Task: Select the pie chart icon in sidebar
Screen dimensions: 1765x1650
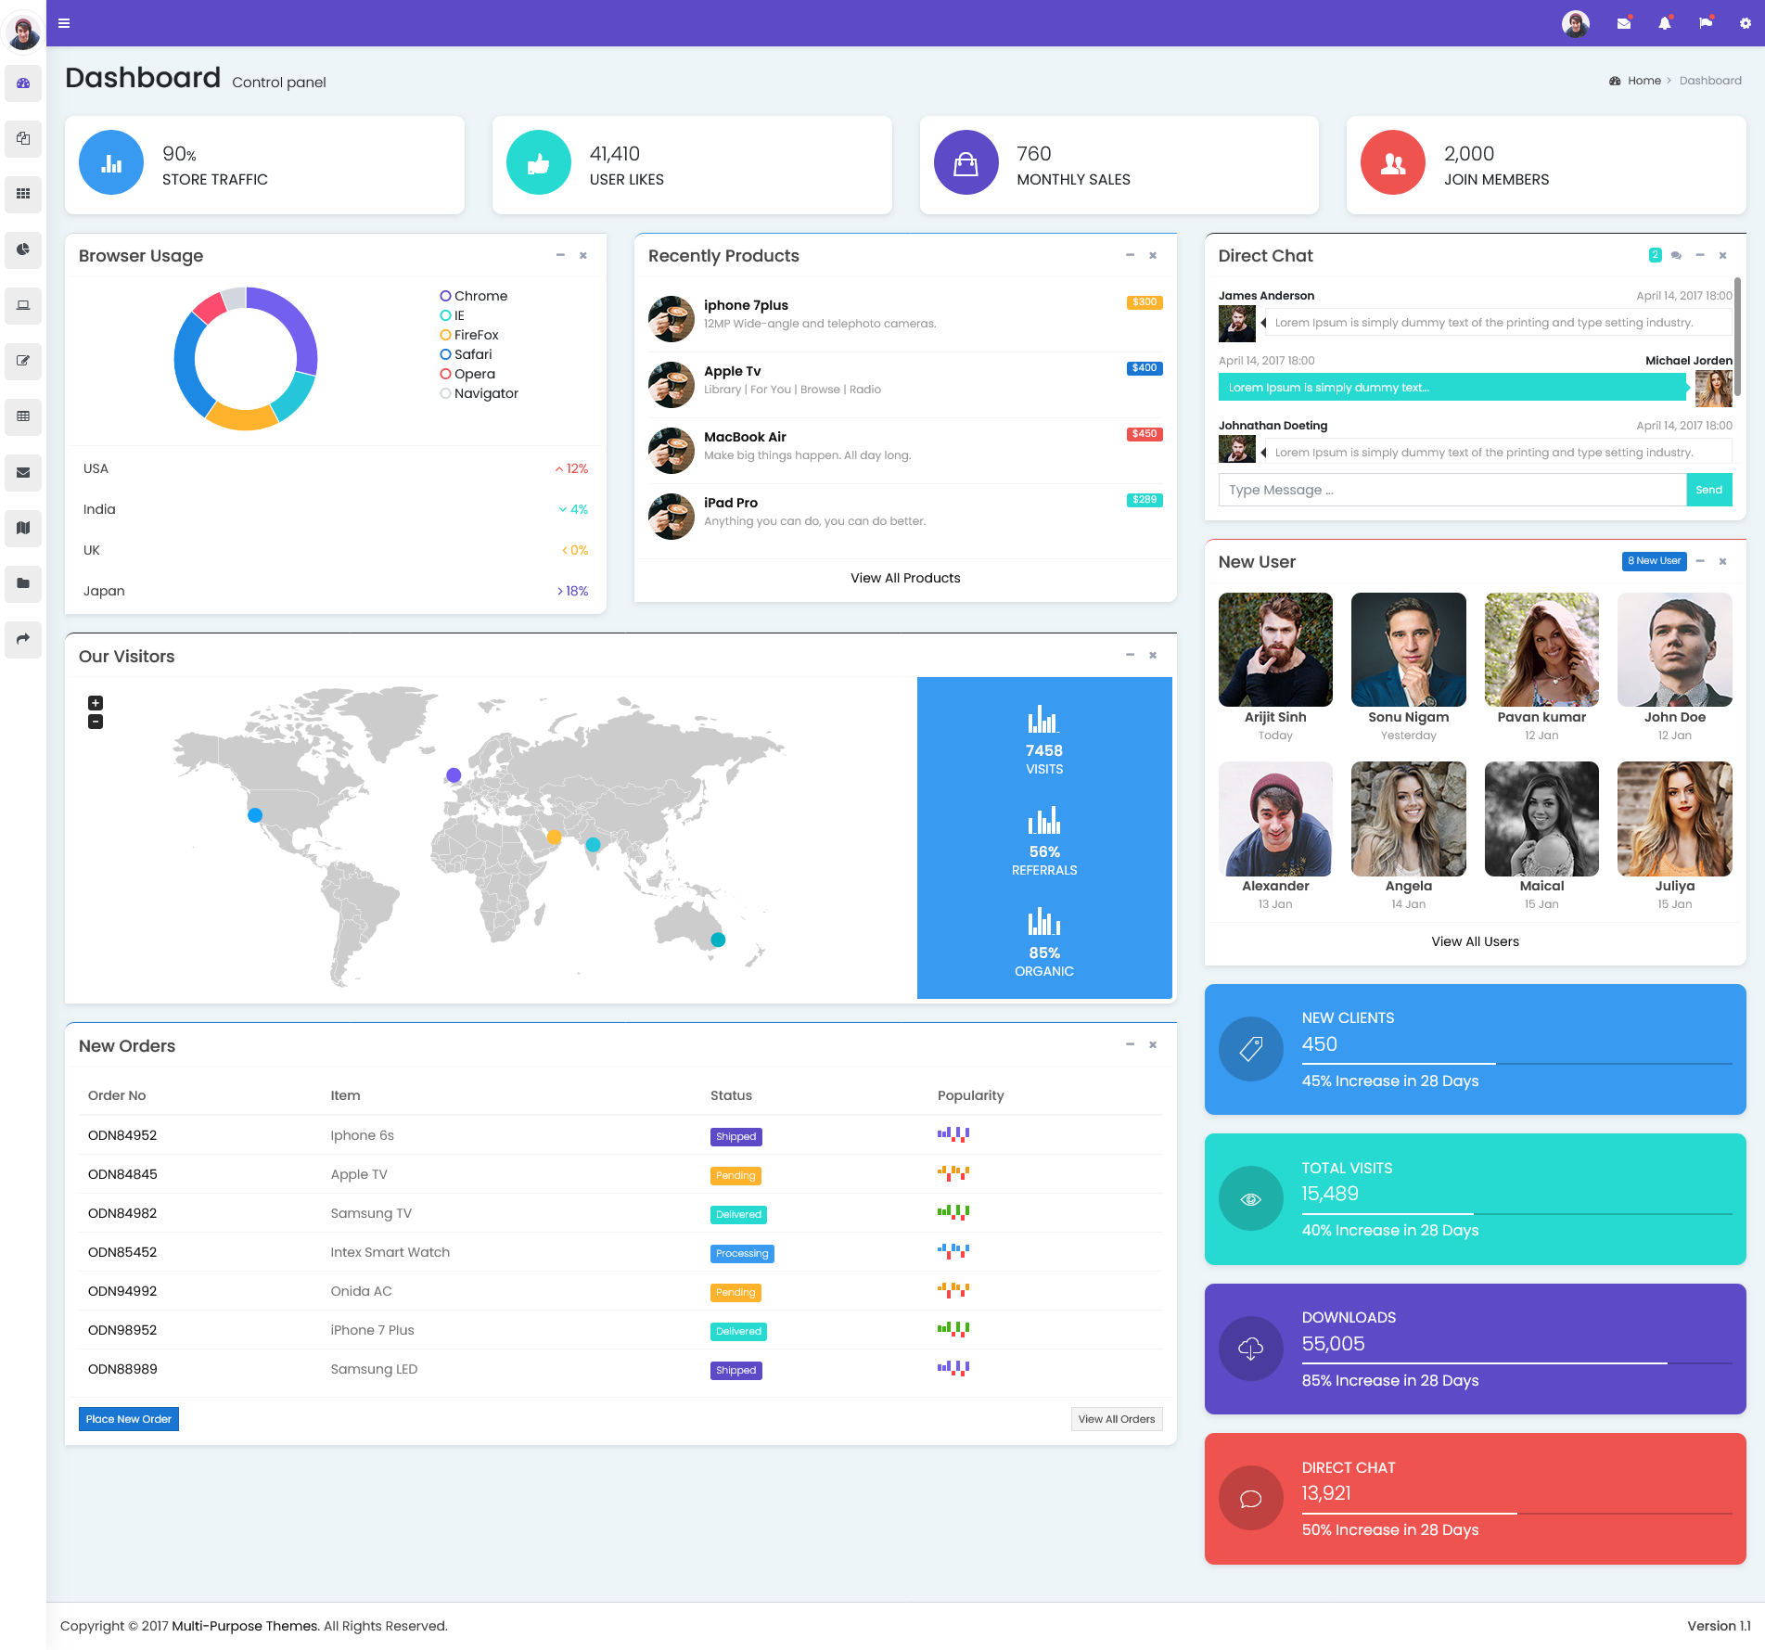Action: click(x=23, y=250)
